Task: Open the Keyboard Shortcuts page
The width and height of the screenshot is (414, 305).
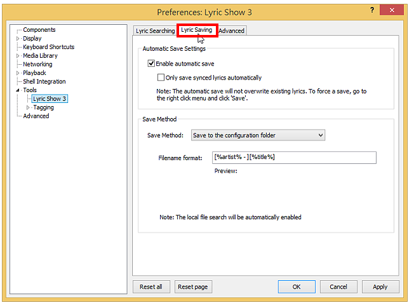Action: (x=49, y=47)
